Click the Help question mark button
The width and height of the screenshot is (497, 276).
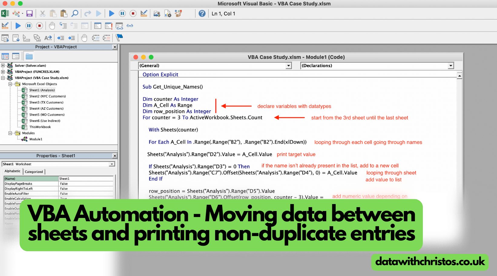click(x=202, y=13)
